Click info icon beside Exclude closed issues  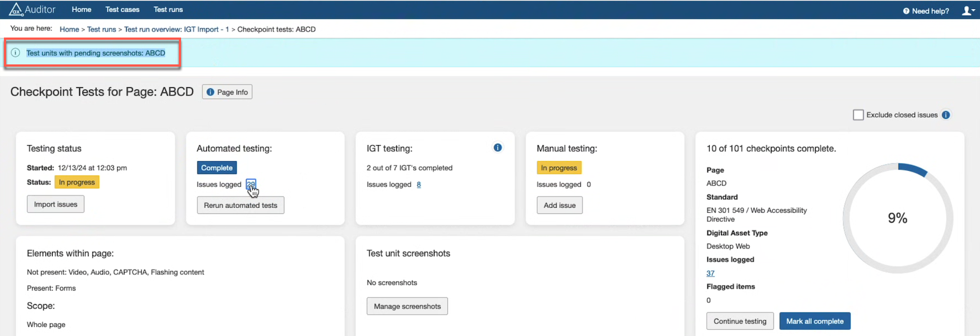(946, 115)
